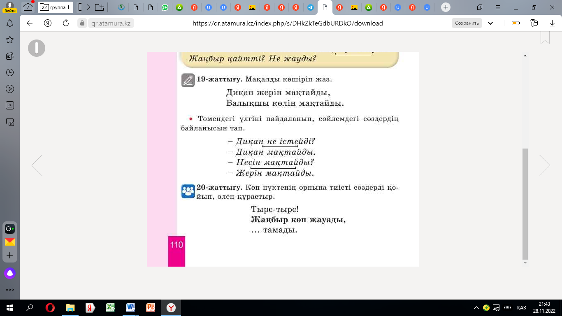Show site security lock info

click(x=82, y=23)
